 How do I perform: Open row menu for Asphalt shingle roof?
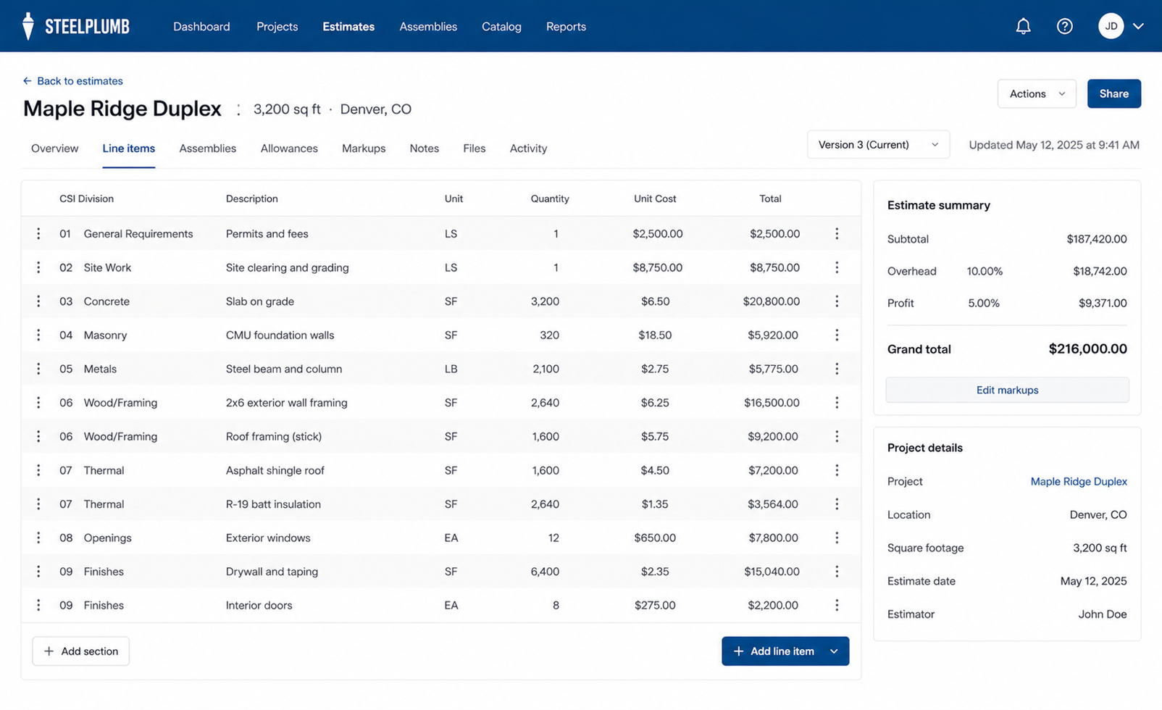pos(837,470)
